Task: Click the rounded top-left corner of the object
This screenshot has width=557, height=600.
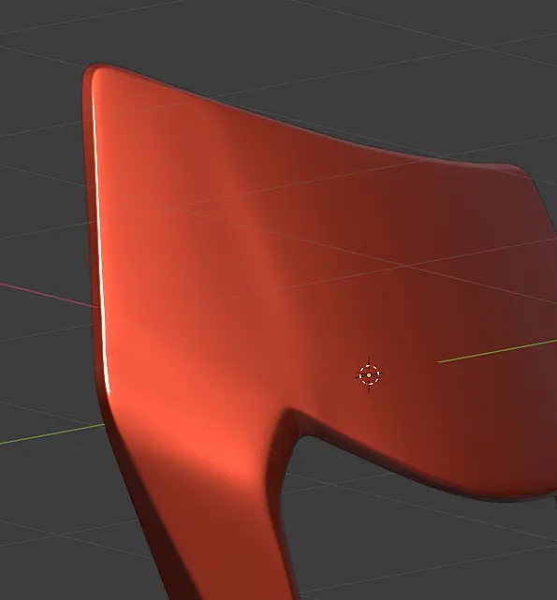Action: click(92, 73)
